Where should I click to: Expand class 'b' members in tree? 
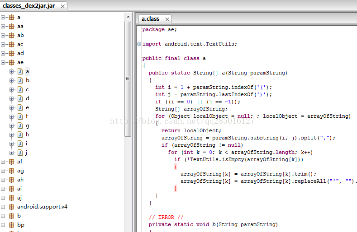[x=12, y=80]
